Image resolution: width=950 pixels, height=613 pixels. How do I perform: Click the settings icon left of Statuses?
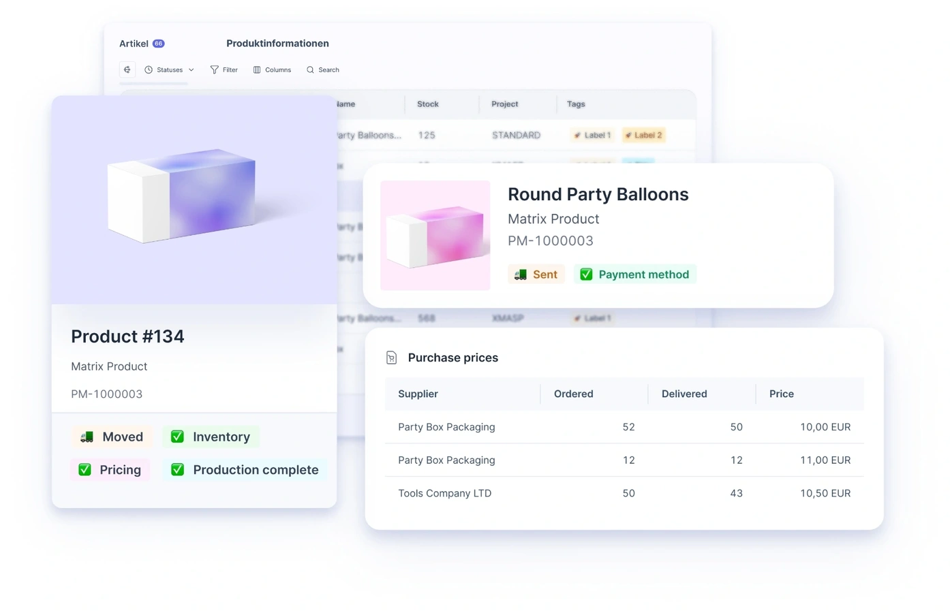[x=127, y=69]
